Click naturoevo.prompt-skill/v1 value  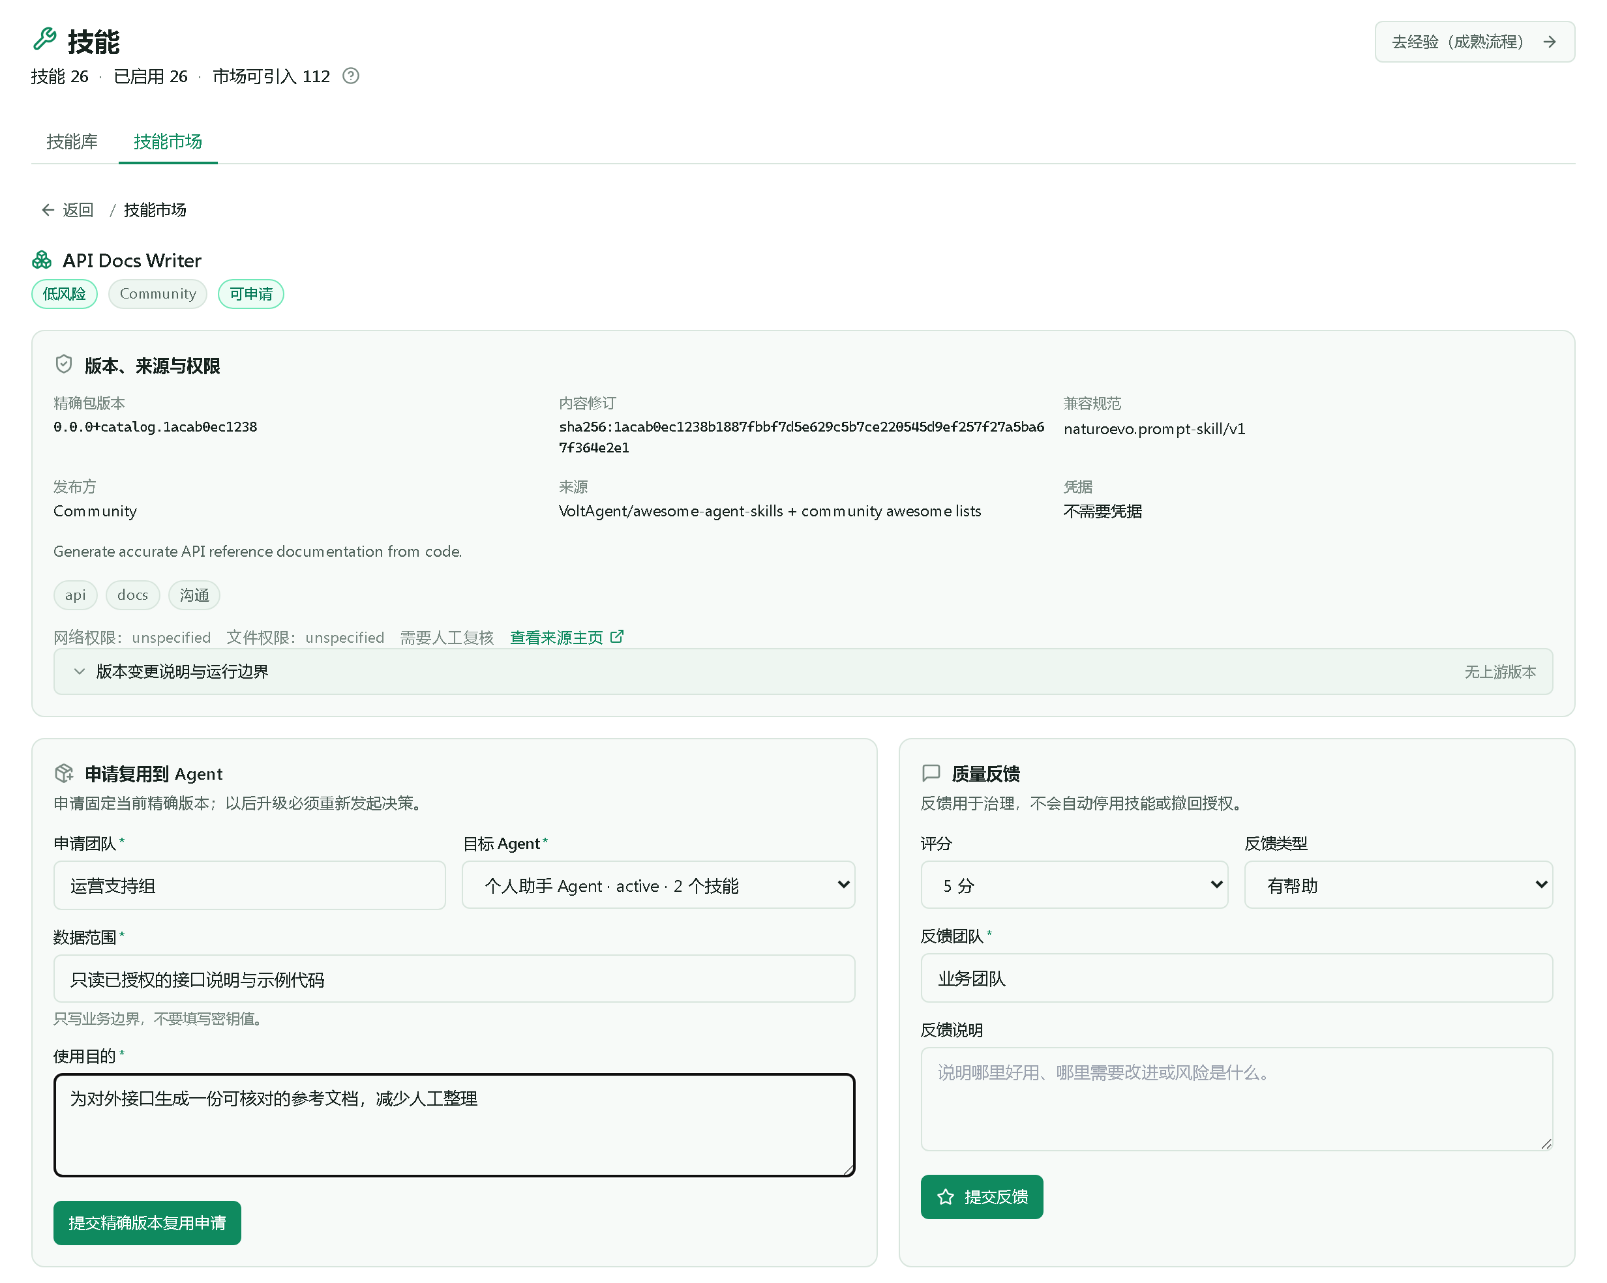pos(1154,429)
